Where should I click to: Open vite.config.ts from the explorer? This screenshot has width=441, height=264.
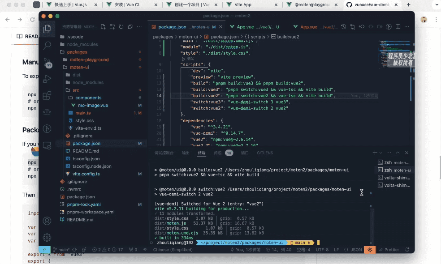[x=86, y=174]
